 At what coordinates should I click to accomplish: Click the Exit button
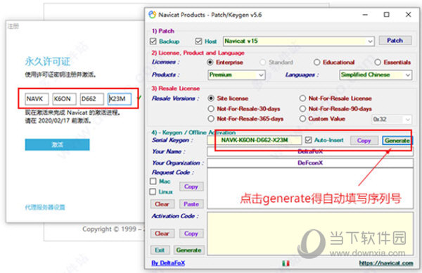point(160,250)
